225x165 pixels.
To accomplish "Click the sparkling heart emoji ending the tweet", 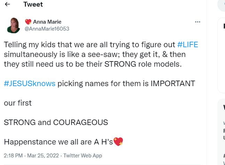I will (x=118, y=142).
